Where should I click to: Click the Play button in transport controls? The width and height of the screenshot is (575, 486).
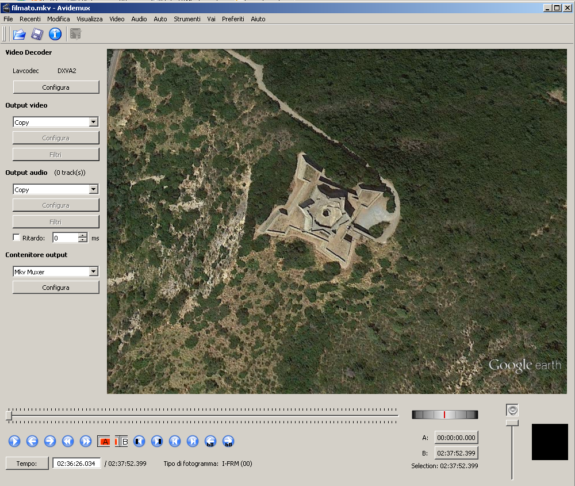coord(14,441)
